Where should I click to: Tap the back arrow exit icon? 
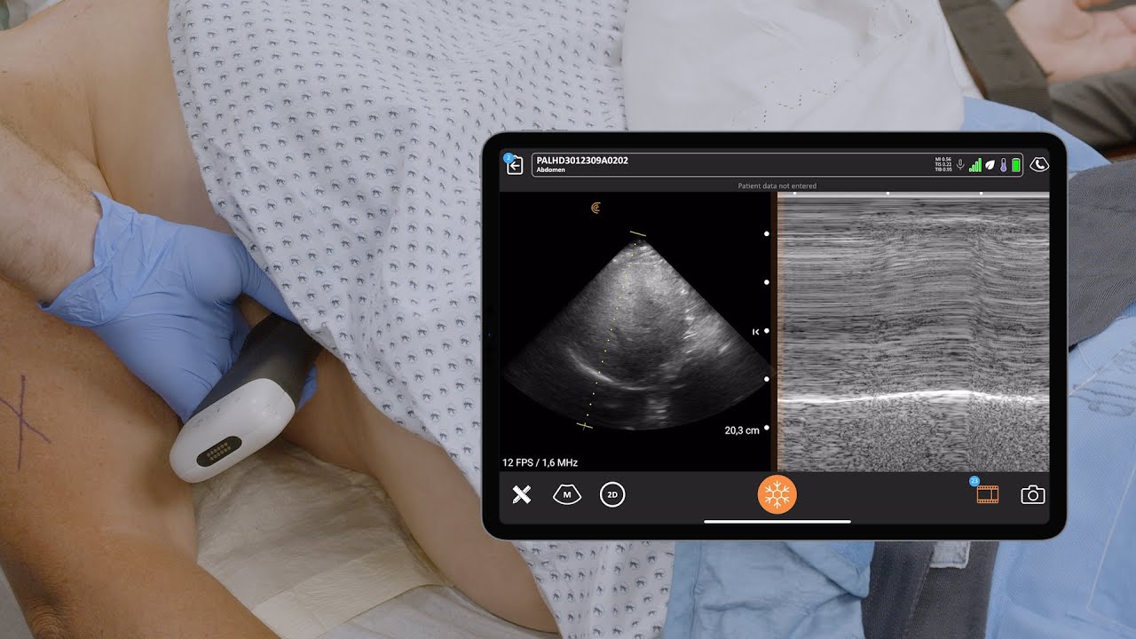[x=515, y=165]
